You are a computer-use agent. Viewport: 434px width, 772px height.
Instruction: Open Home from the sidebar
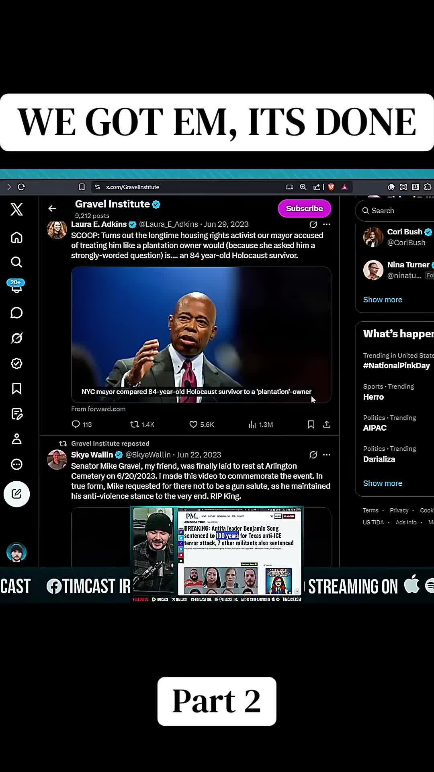(x=16, y=238)
